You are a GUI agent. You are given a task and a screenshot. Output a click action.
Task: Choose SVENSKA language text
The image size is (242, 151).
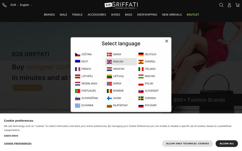pyautogui.click(x=150, y=98)
